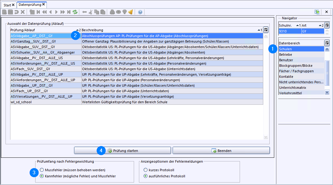Select Schulen in Datenbereich list

[301, 49]
